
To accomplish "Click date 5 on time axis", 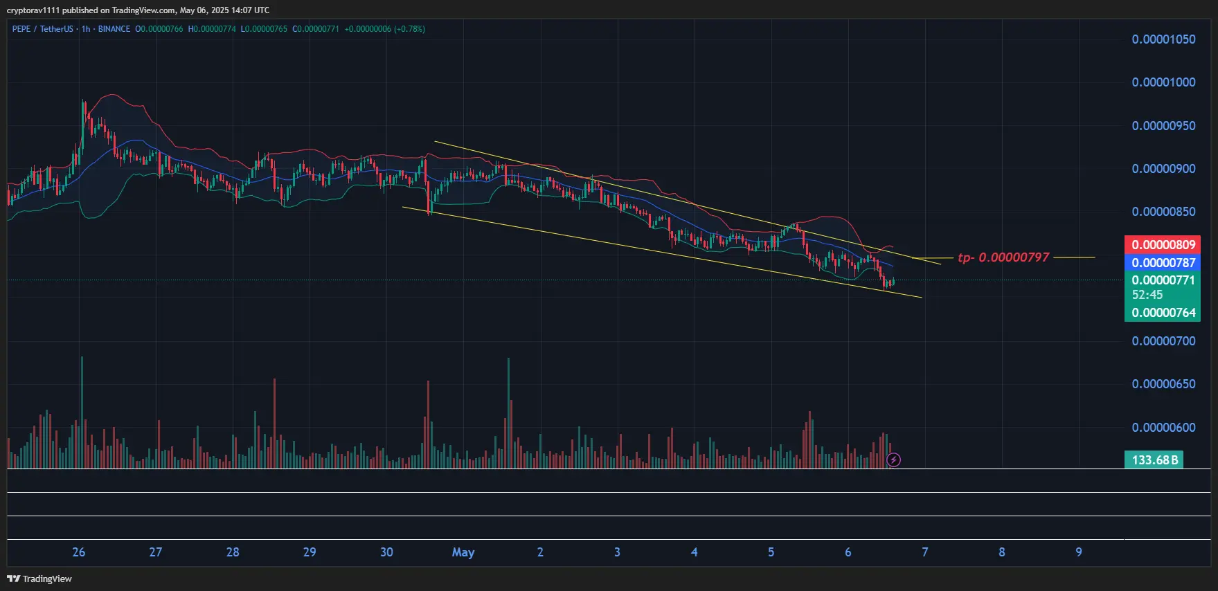I will tap(771, 552).
